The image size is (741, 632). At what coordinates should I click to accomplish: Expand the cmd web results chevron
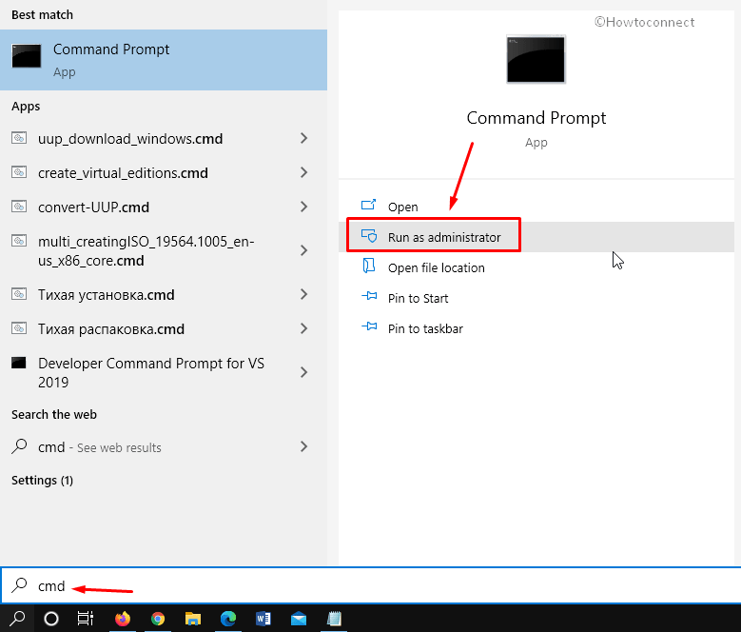tap(303, 446)
